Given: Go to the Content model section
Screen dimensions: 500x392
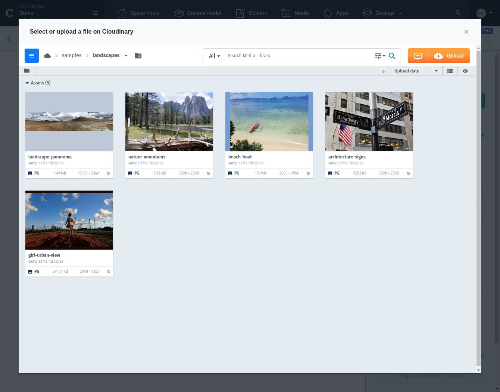Looking at the screenshot, I should pos(198,13).
